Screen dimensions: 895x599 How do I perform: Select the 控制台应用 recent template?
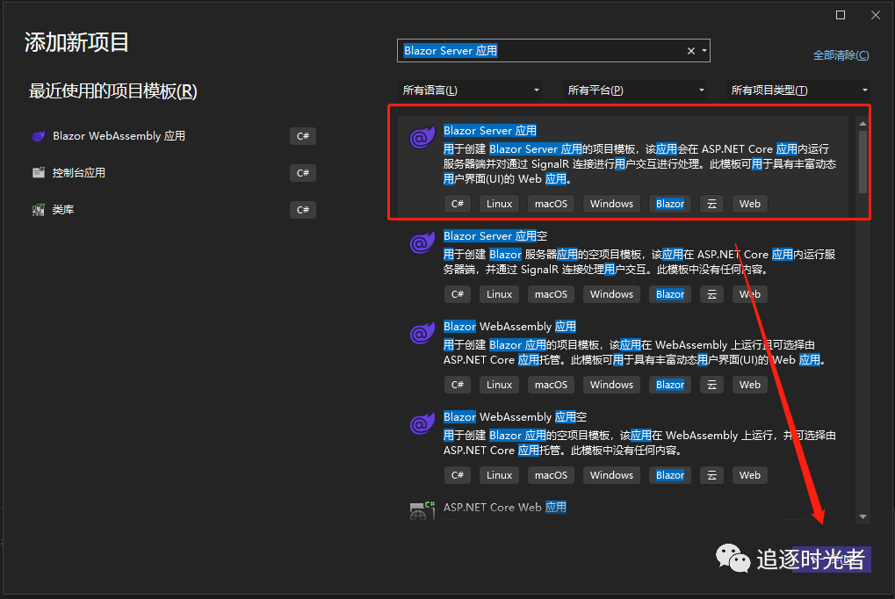(x=79, y=173)
